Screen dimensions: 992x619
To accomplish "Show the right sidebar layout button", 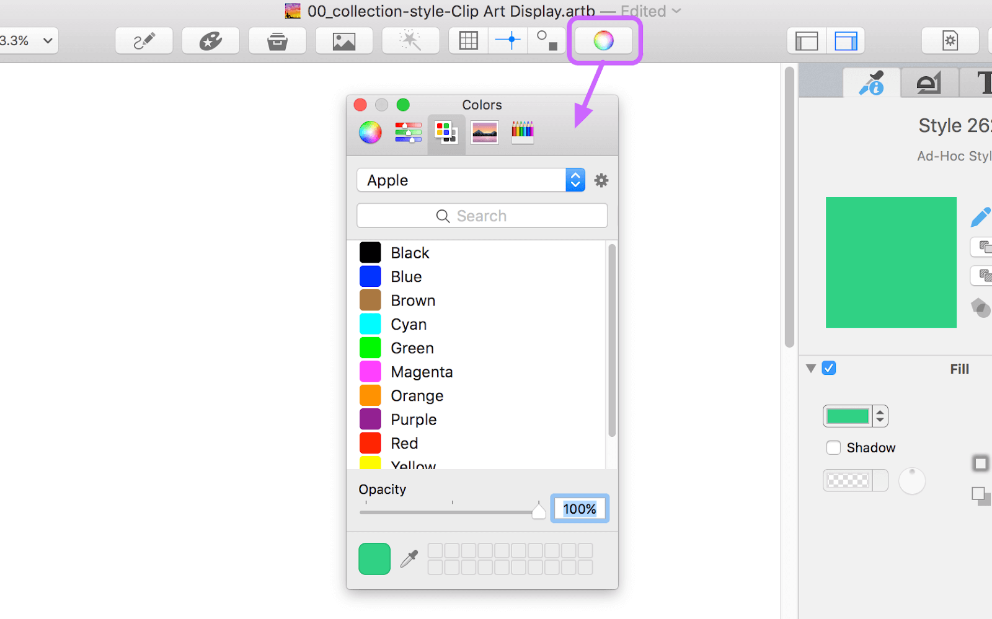I will pyautogui.click(x=846, y=41).
